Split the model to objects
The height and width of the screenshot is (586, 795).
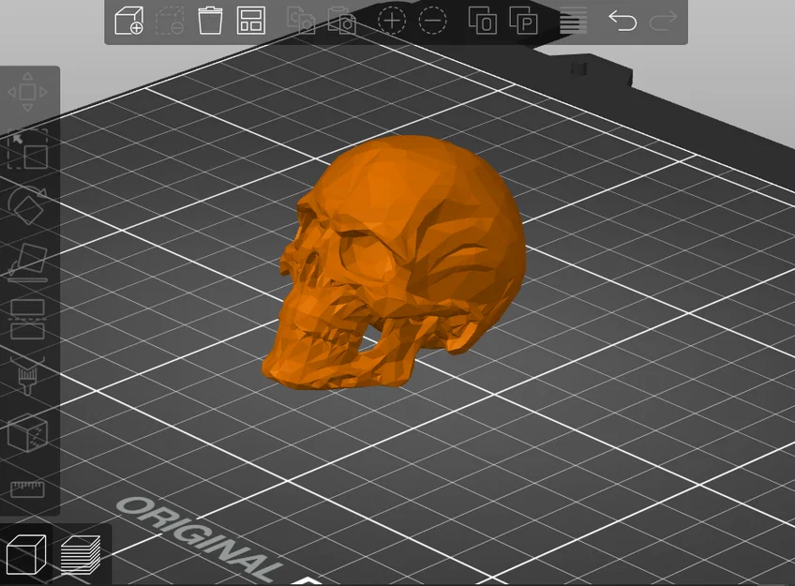click(484, 21)
